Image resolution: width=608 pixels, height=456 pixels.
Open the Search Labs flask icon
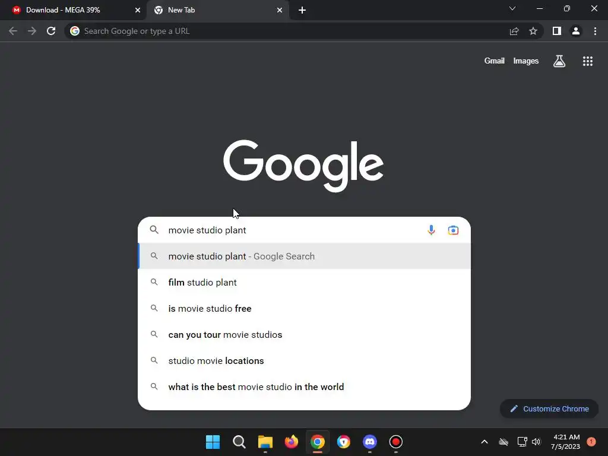(559, 61)
